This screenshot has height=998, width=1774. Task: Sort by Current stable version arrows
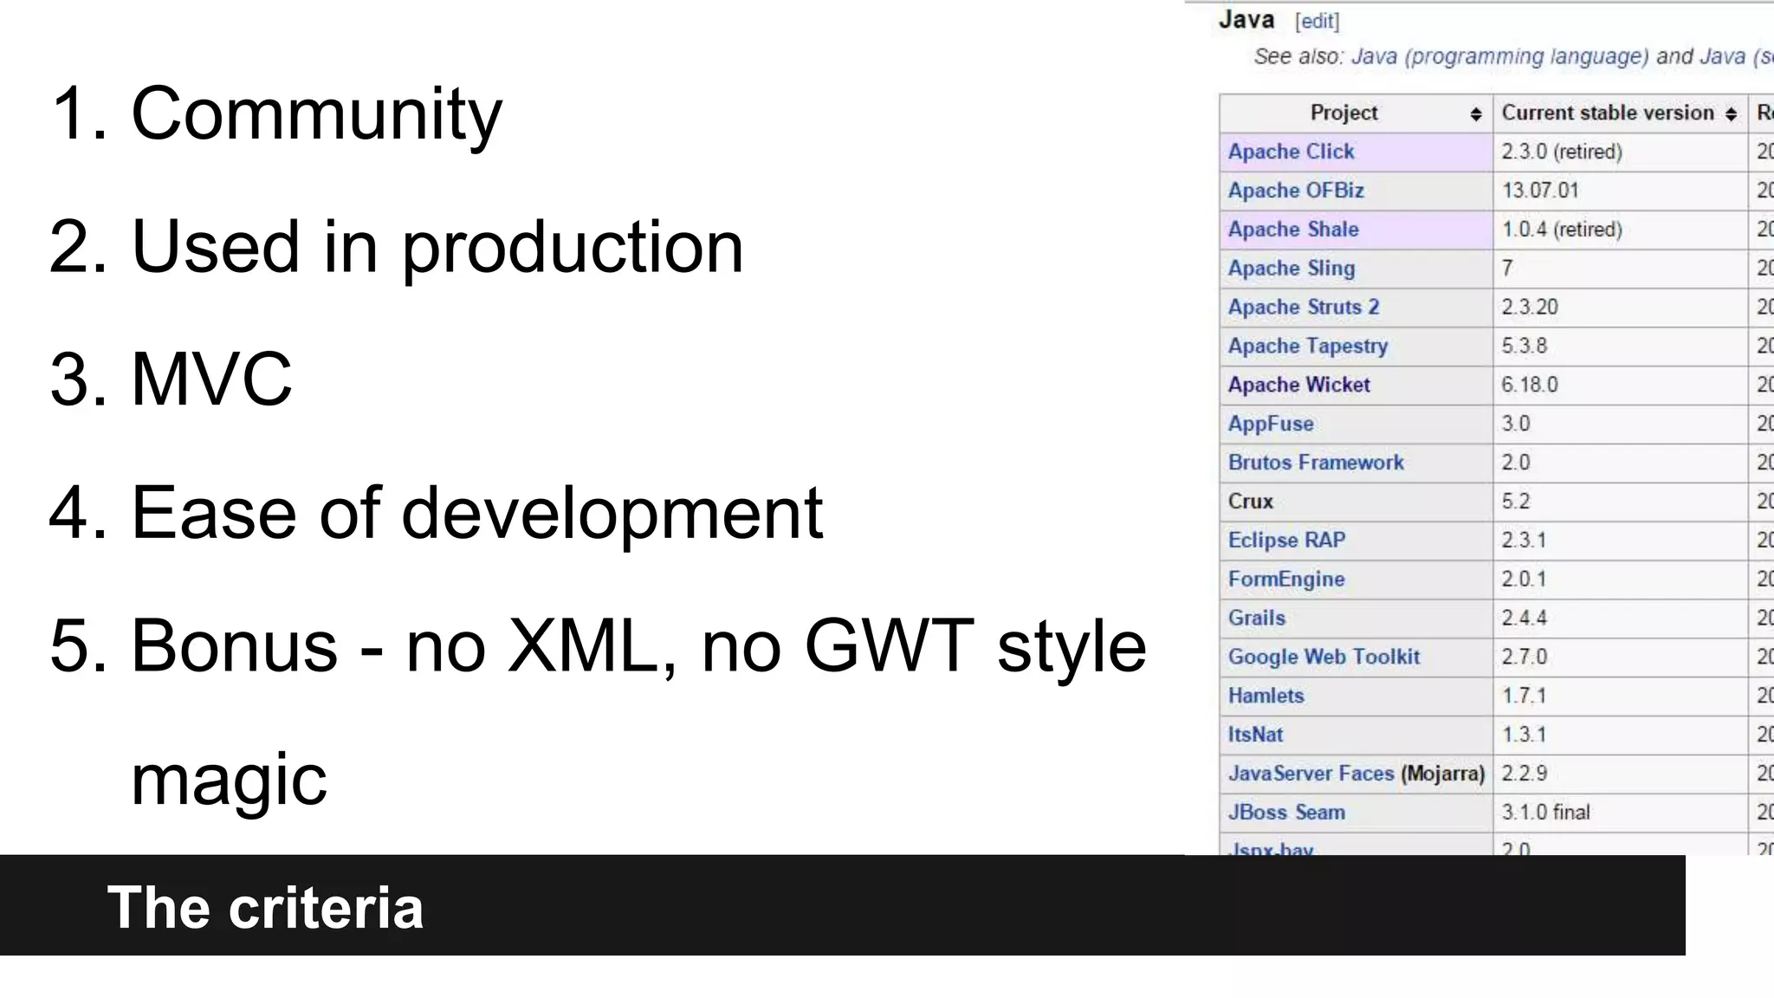[1731, 114]
